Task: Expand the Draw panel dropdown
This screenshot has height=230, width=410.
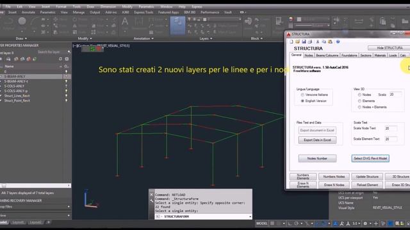Action: pos(21,38)
